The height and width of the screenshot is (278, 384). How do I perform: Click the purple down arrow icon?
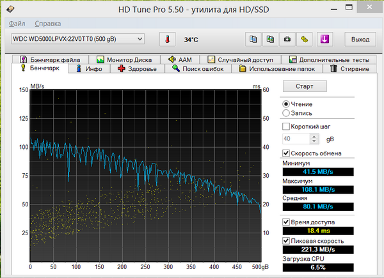pyautogui.click(x=324, y=39)
